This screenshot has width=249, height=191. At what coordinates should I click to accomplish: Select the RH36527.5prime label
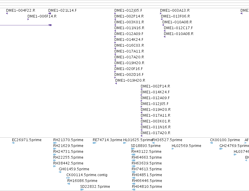167,140
